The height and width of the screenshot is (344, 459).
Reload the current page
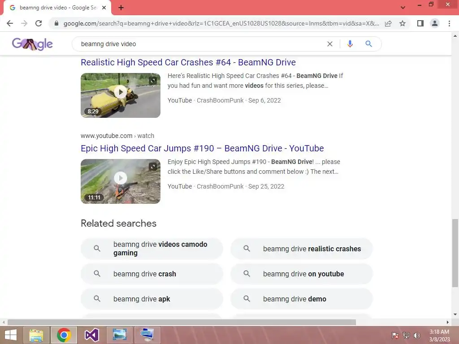click(x=39, y=23)
